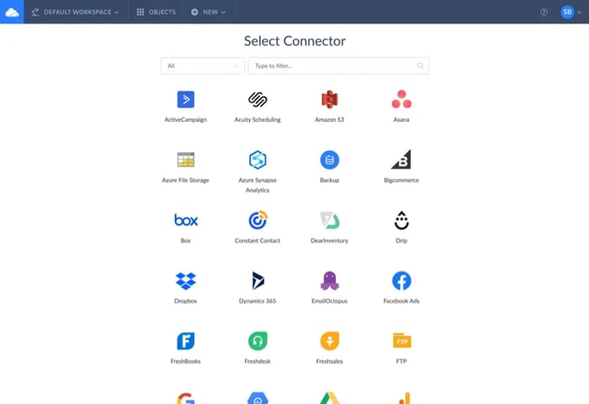Open the New menu
Screen dimensions: 589x404
point(208,12)
